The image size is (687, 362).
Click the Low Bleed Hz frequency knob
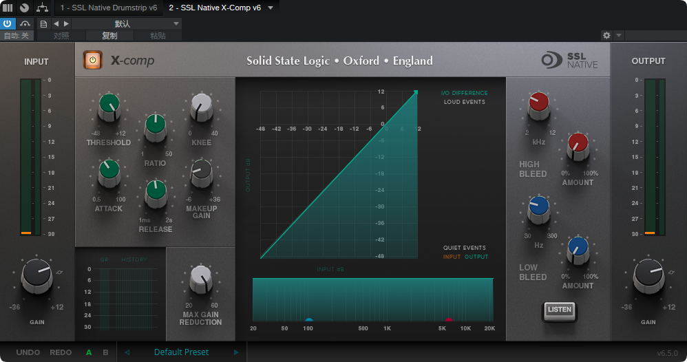[x=538, y=210]
